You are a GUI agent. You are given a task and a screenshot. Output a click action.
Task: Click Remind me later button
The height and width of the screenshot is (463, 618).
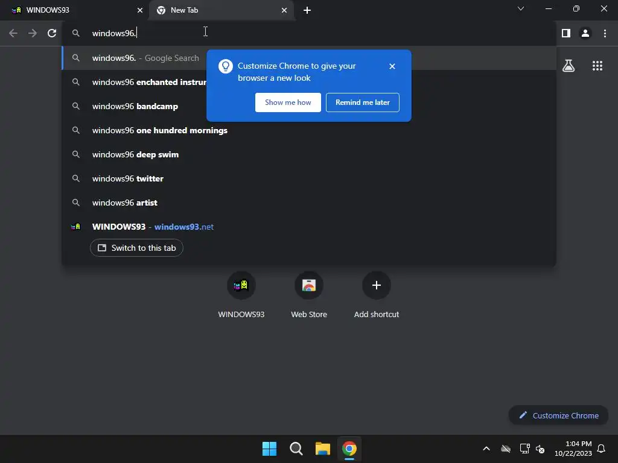362,102
